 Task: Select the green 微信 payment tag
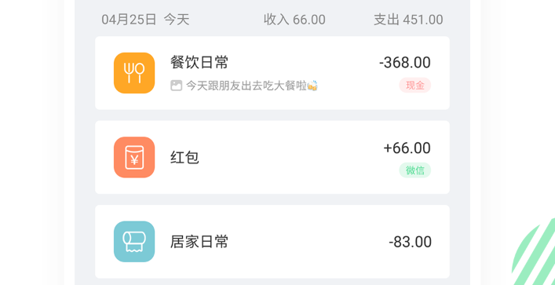[414, 170]
